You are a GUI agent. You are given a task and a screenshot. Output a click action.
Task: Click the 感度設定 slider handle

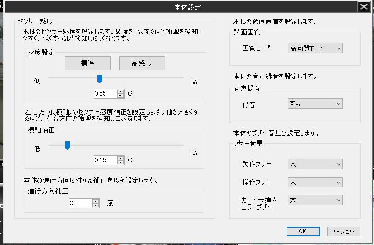99,79
